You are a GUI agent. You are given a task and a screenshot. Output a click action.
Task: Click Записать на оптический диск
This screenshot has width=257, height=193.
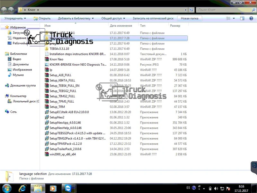tap(153, 18)
